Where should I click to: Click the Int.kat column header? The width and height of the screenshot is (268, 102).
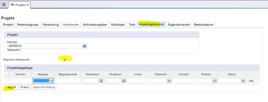coord(138,74)
